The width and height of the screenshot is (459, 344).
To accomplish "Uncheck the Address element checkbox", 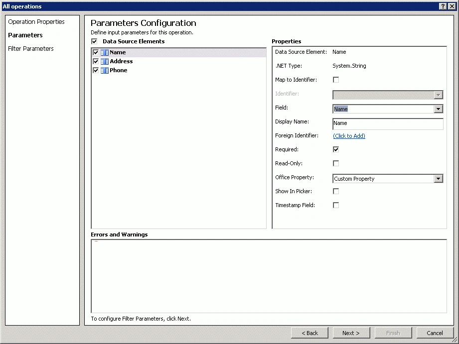I will (96, 61).
